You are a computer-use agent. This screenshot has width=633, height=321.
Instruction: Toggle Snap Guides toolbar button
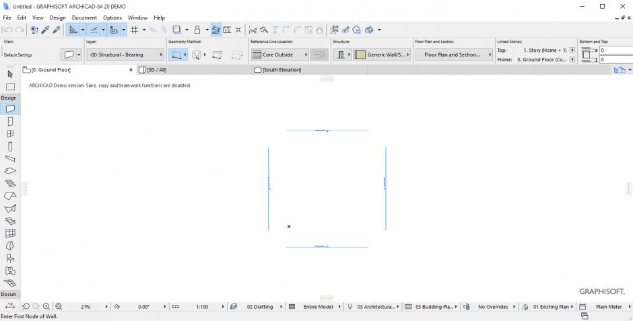[93, 30]
